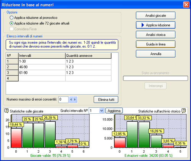Select the 46-90 interval cell in row 2
191x161 pixels.
[x=42, y=67]
